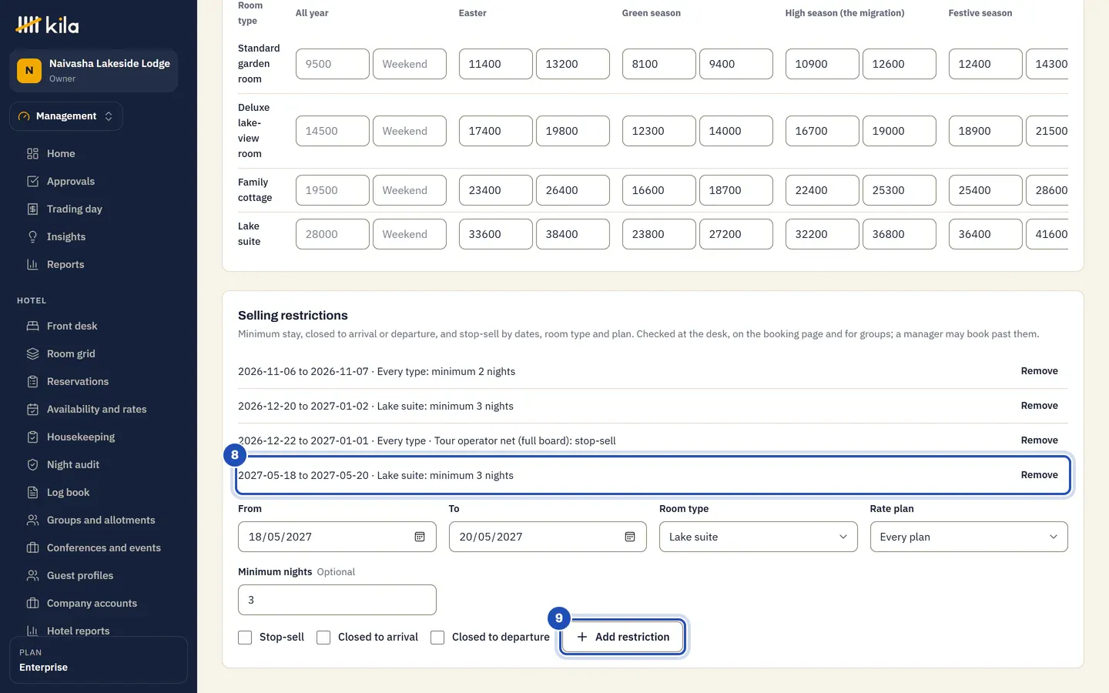Viewport: 1109px width, 693px height.
Task: Open the Guest profiles icon
Action: pos(32,576)
